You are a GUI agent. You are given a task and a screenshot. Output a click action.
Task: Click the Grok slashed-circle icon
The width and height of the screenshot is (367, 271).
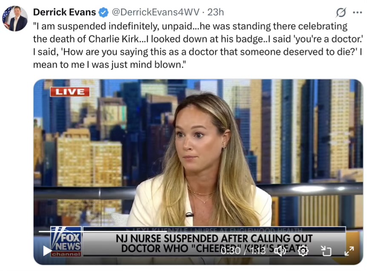(341, 12)
